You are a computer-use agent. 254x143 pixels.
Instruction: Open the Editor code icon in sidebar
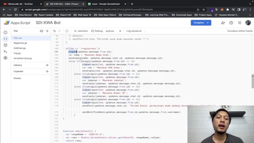click(x=5, y=39)
